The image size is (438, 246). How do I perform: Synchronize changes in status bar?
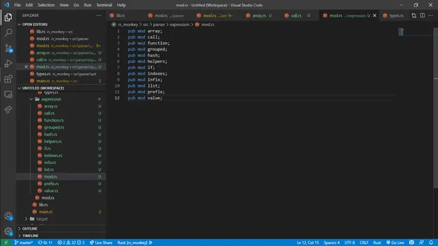[45, 243]
